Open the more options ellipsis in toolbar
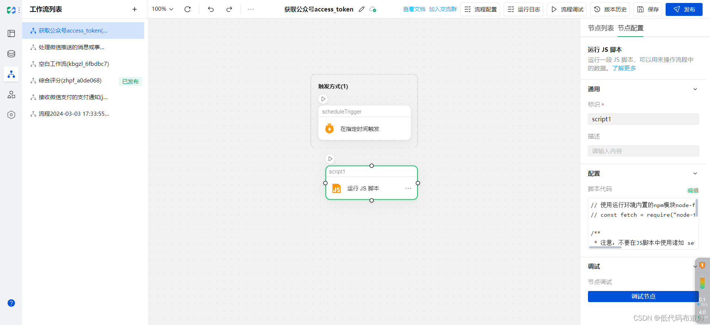 [x=251, y=9]
